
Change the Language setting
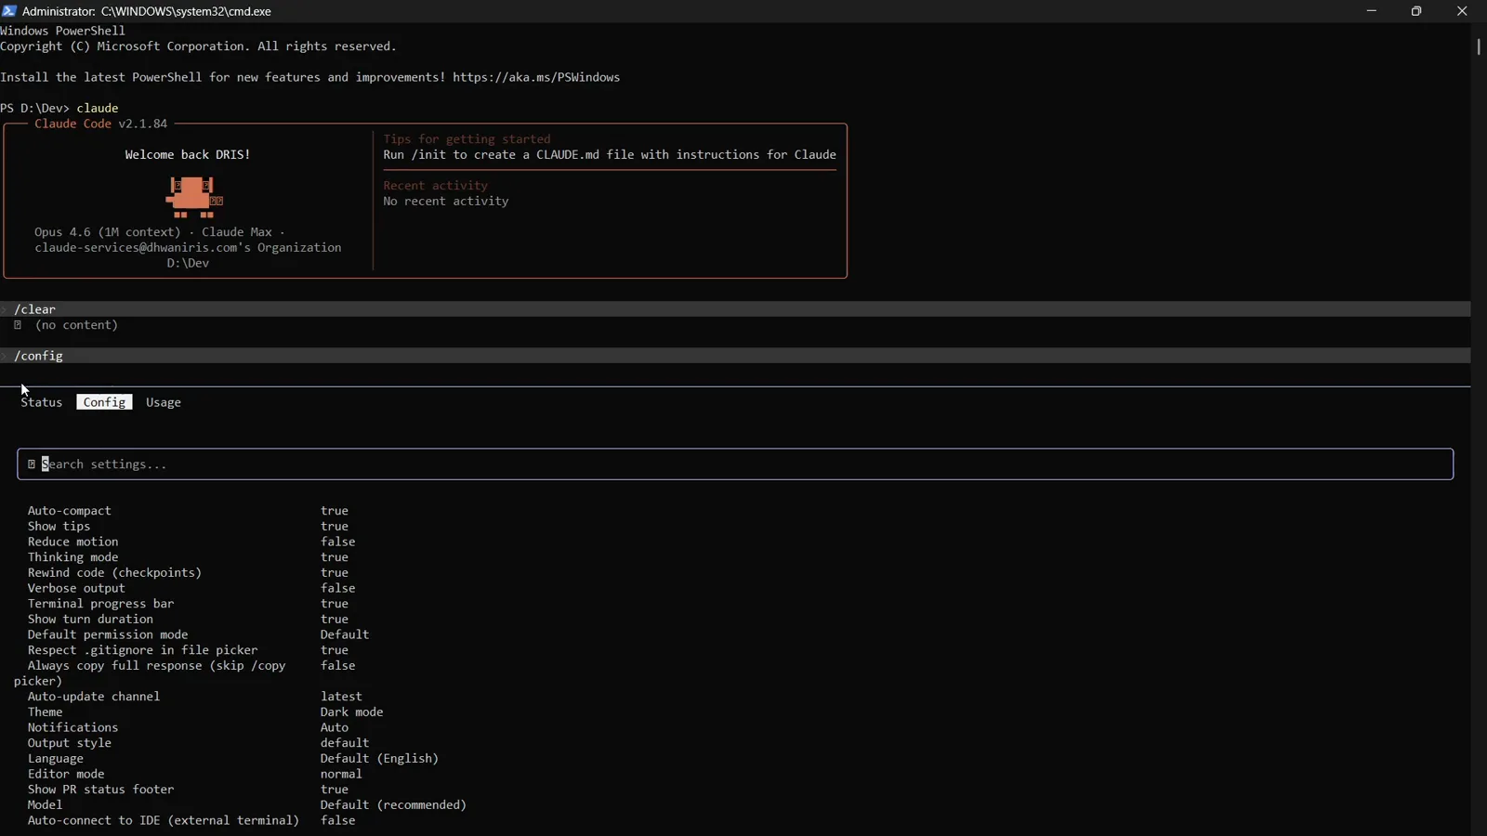click(x=233, y=759)
